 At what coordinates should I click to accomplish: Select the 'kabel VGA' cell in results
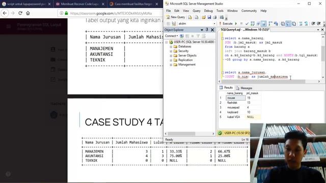(x=235, y=117)
